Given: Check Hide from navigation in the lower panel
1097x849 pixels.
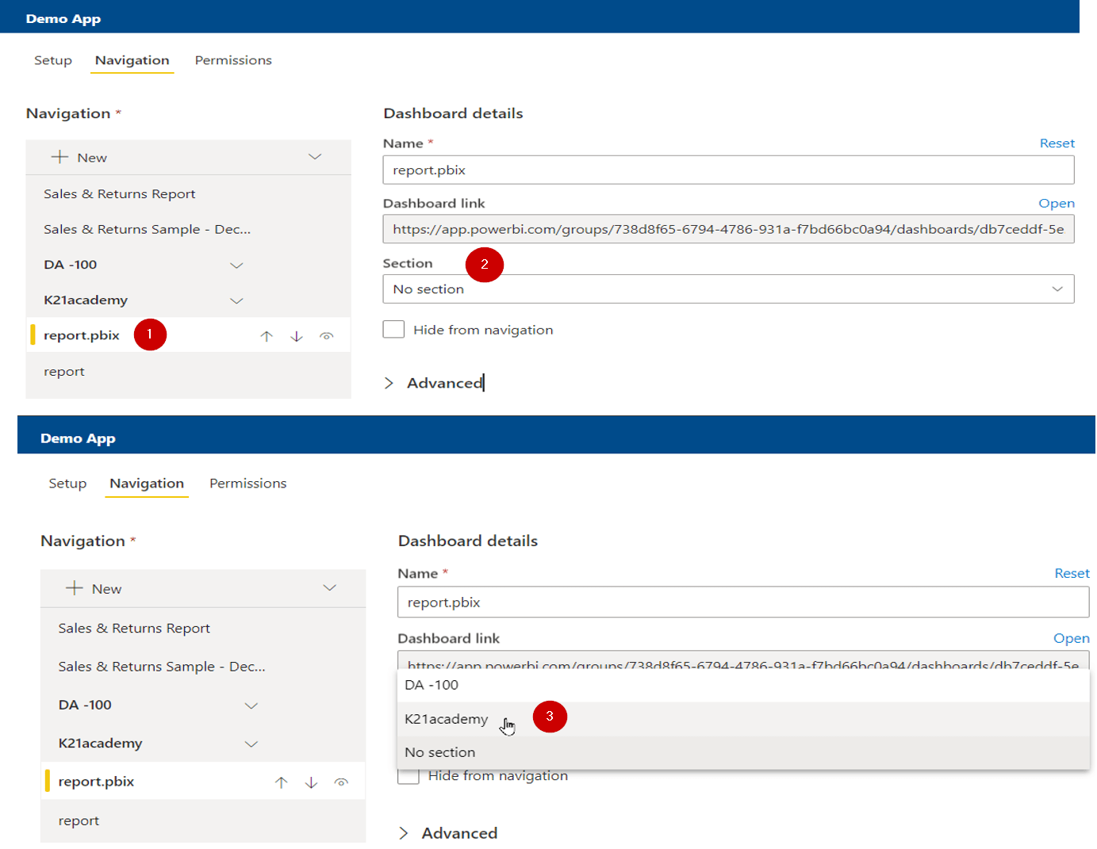Looking at the screenshot, I should (x=408, y=775).
